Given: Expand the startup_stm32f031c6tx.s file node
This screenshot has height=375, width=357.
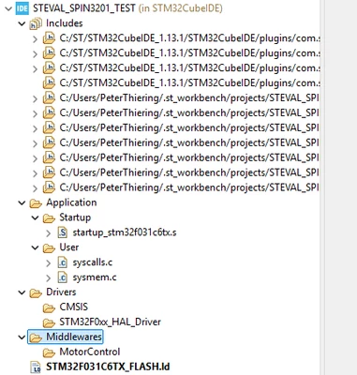Looking at the screenshot, I should [x=48, y=233].
